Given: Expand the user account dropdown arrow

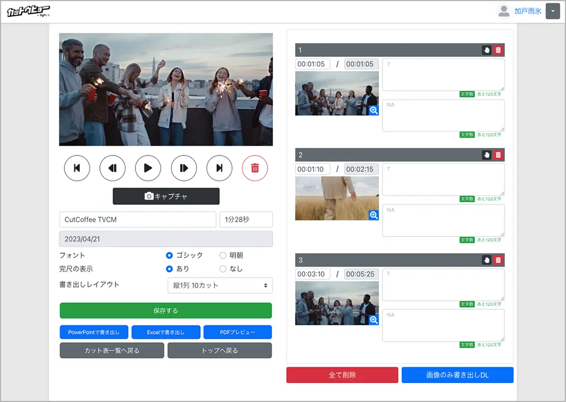Looking at the screenshot, I should click(x=553, y=11).
